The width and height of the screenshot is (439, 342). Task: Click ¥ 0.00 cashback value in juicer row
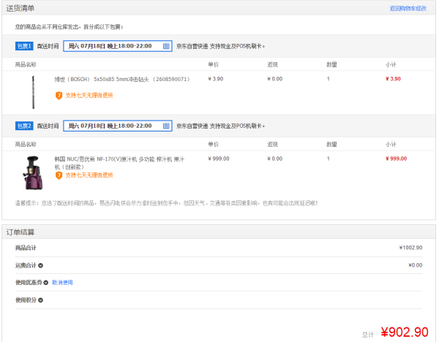(x=275, y=159)
